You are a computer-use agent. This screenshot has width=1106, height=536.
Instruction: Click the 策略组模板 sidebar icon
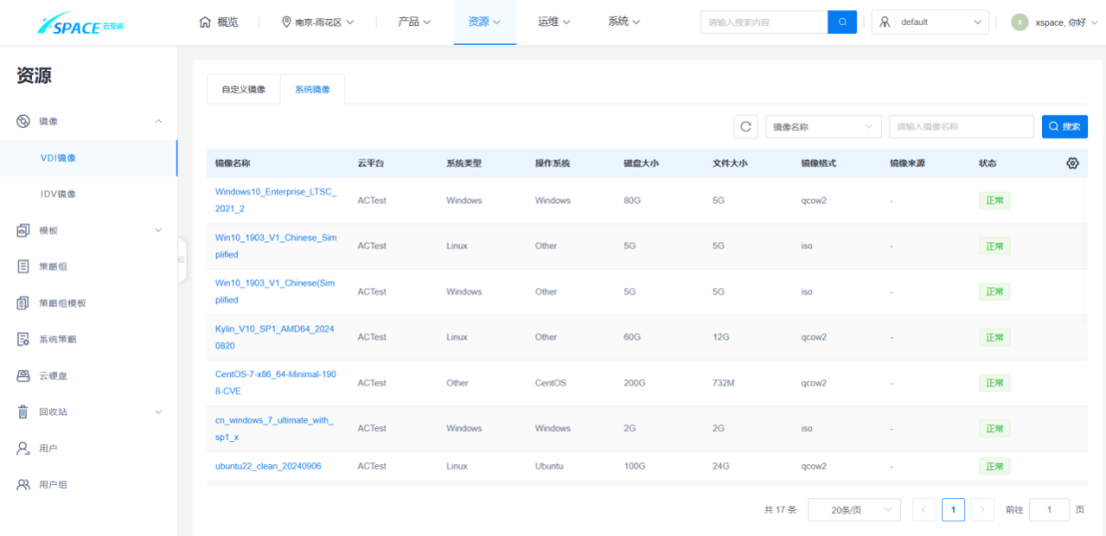[x=23, y=302]
